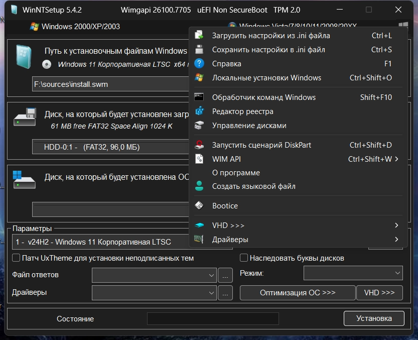The width and height of the screenshot is (418, 340).
Task: Click the Создать языковой файл person icon
Action: coord(199,186)
